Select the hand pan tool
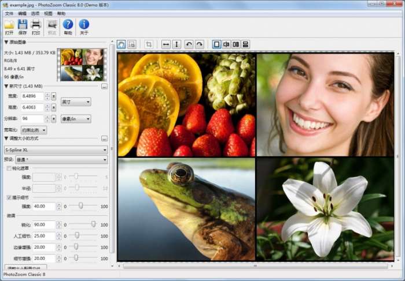This screenshot has height=281, width=405. pos(122,44)
